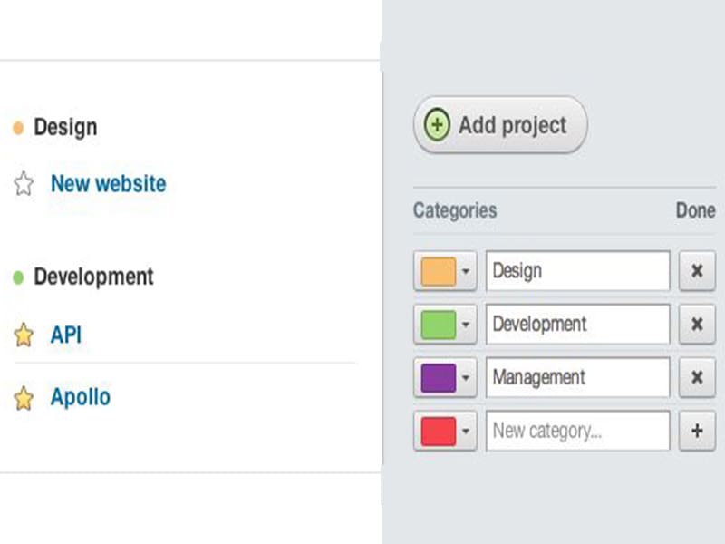Add the new category using the plus icon
The height and width of the screenshot is (544, 725).
pyautogui.click(x=695, y=431)
